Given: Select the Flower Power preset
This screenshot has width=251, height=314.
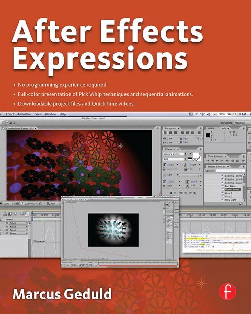Looking at the screenshot, I should (x=232, y=189).
